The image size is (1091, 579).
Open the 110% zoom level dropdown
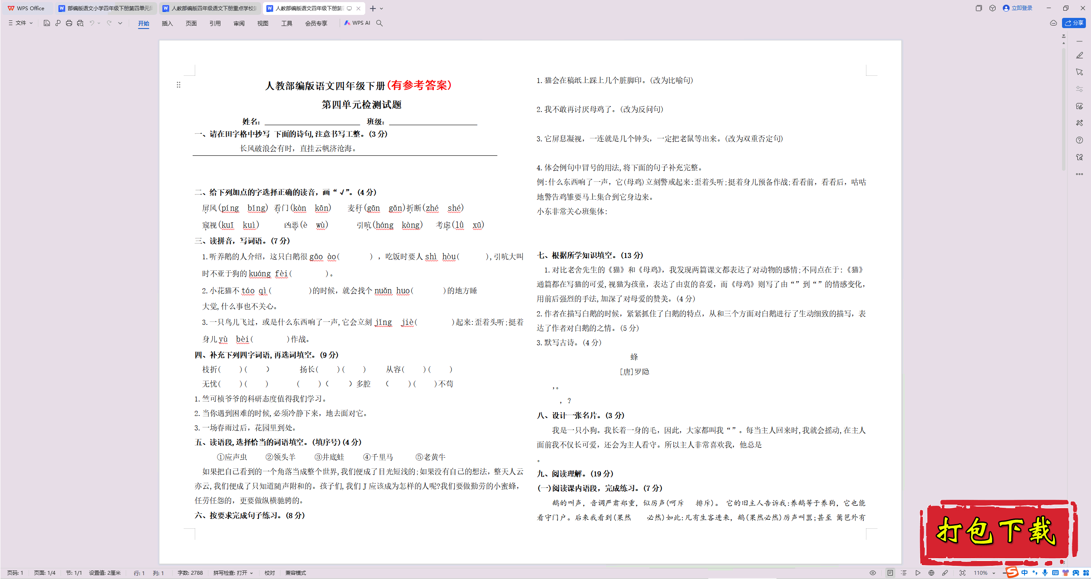coord(984,573)
